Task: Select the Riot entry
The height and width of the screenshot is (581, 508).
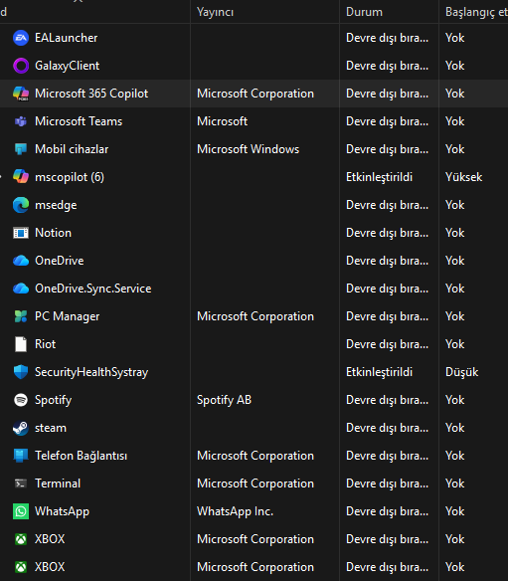Action: 45,344
